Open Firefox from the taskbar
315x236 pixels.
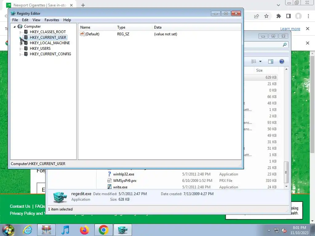[x=84, y=230]
